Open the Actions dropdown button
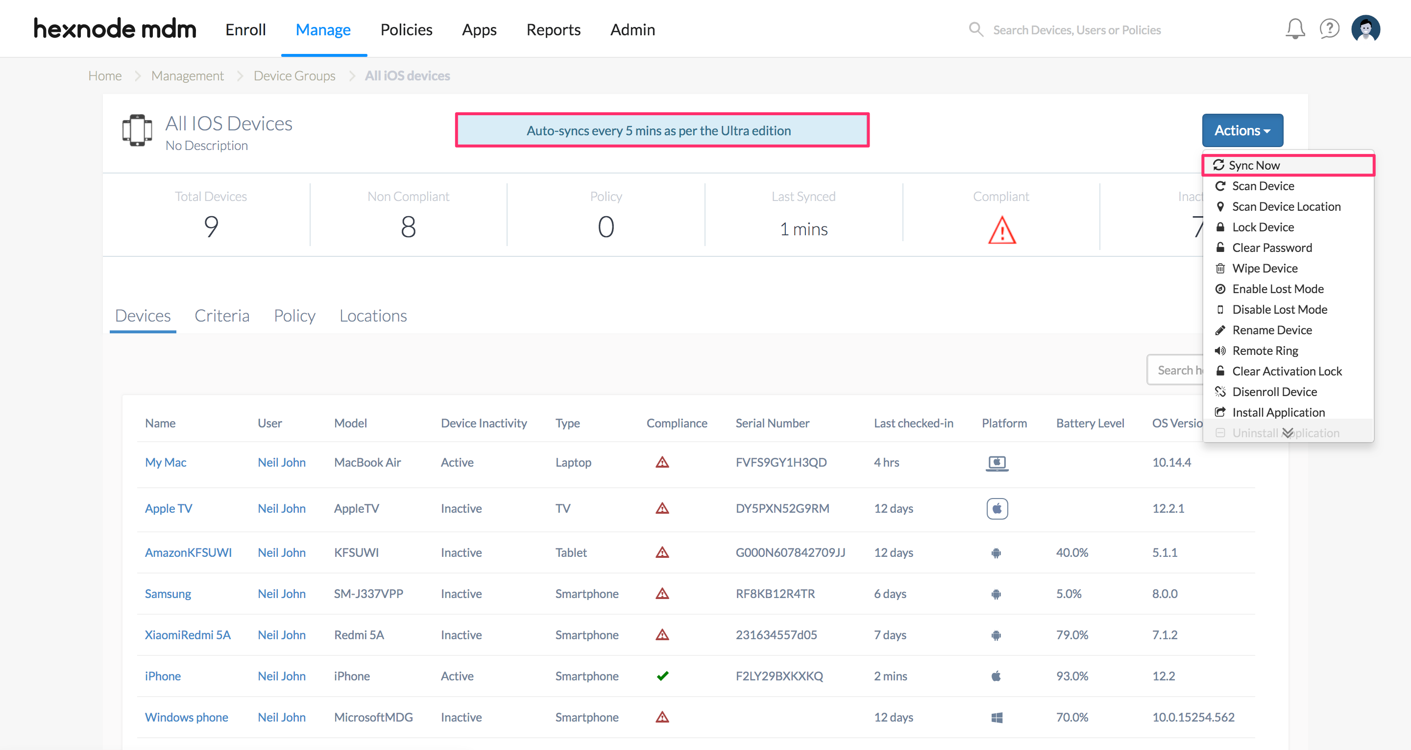This screenshot has height=750, width=1411. [1242, 130]
